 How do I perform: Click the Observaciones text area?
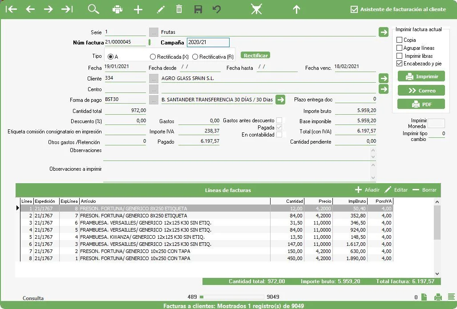(237, 153)
